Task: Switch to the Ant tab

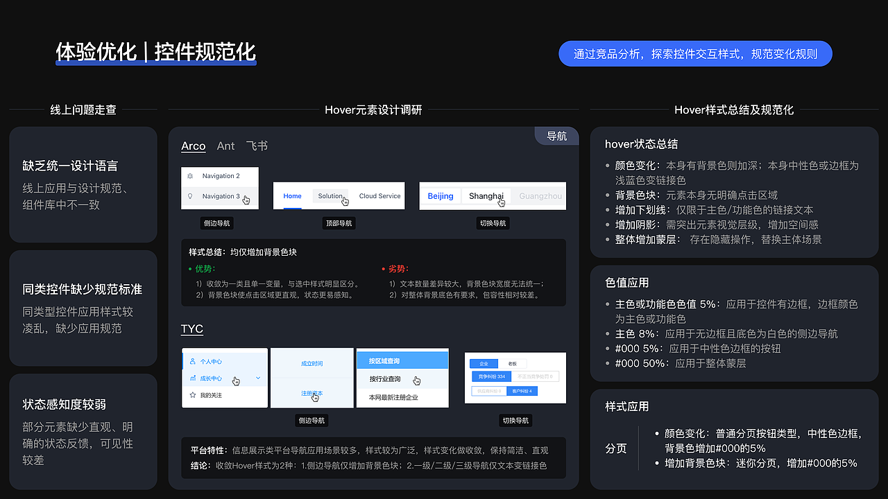Action: coord(226,146)
